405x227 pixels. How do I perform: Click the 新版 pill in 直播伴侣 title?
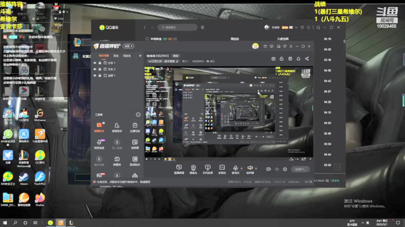tap(129, 46)
